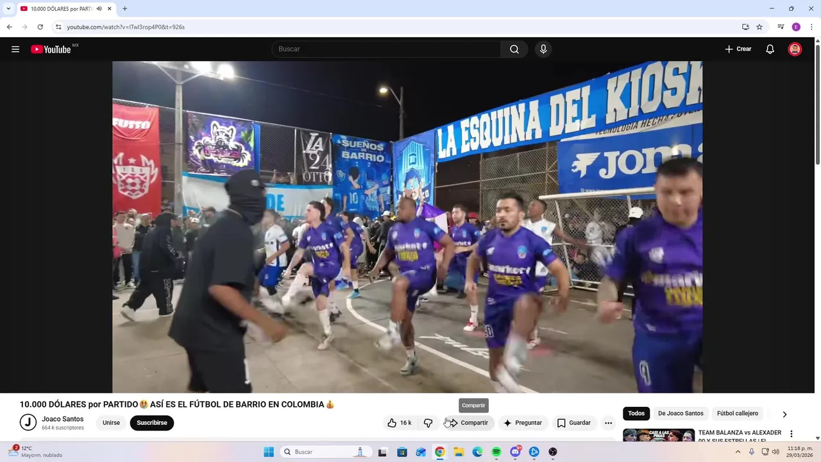
Task: Go forward in browser history
Action: coord(24,27)
